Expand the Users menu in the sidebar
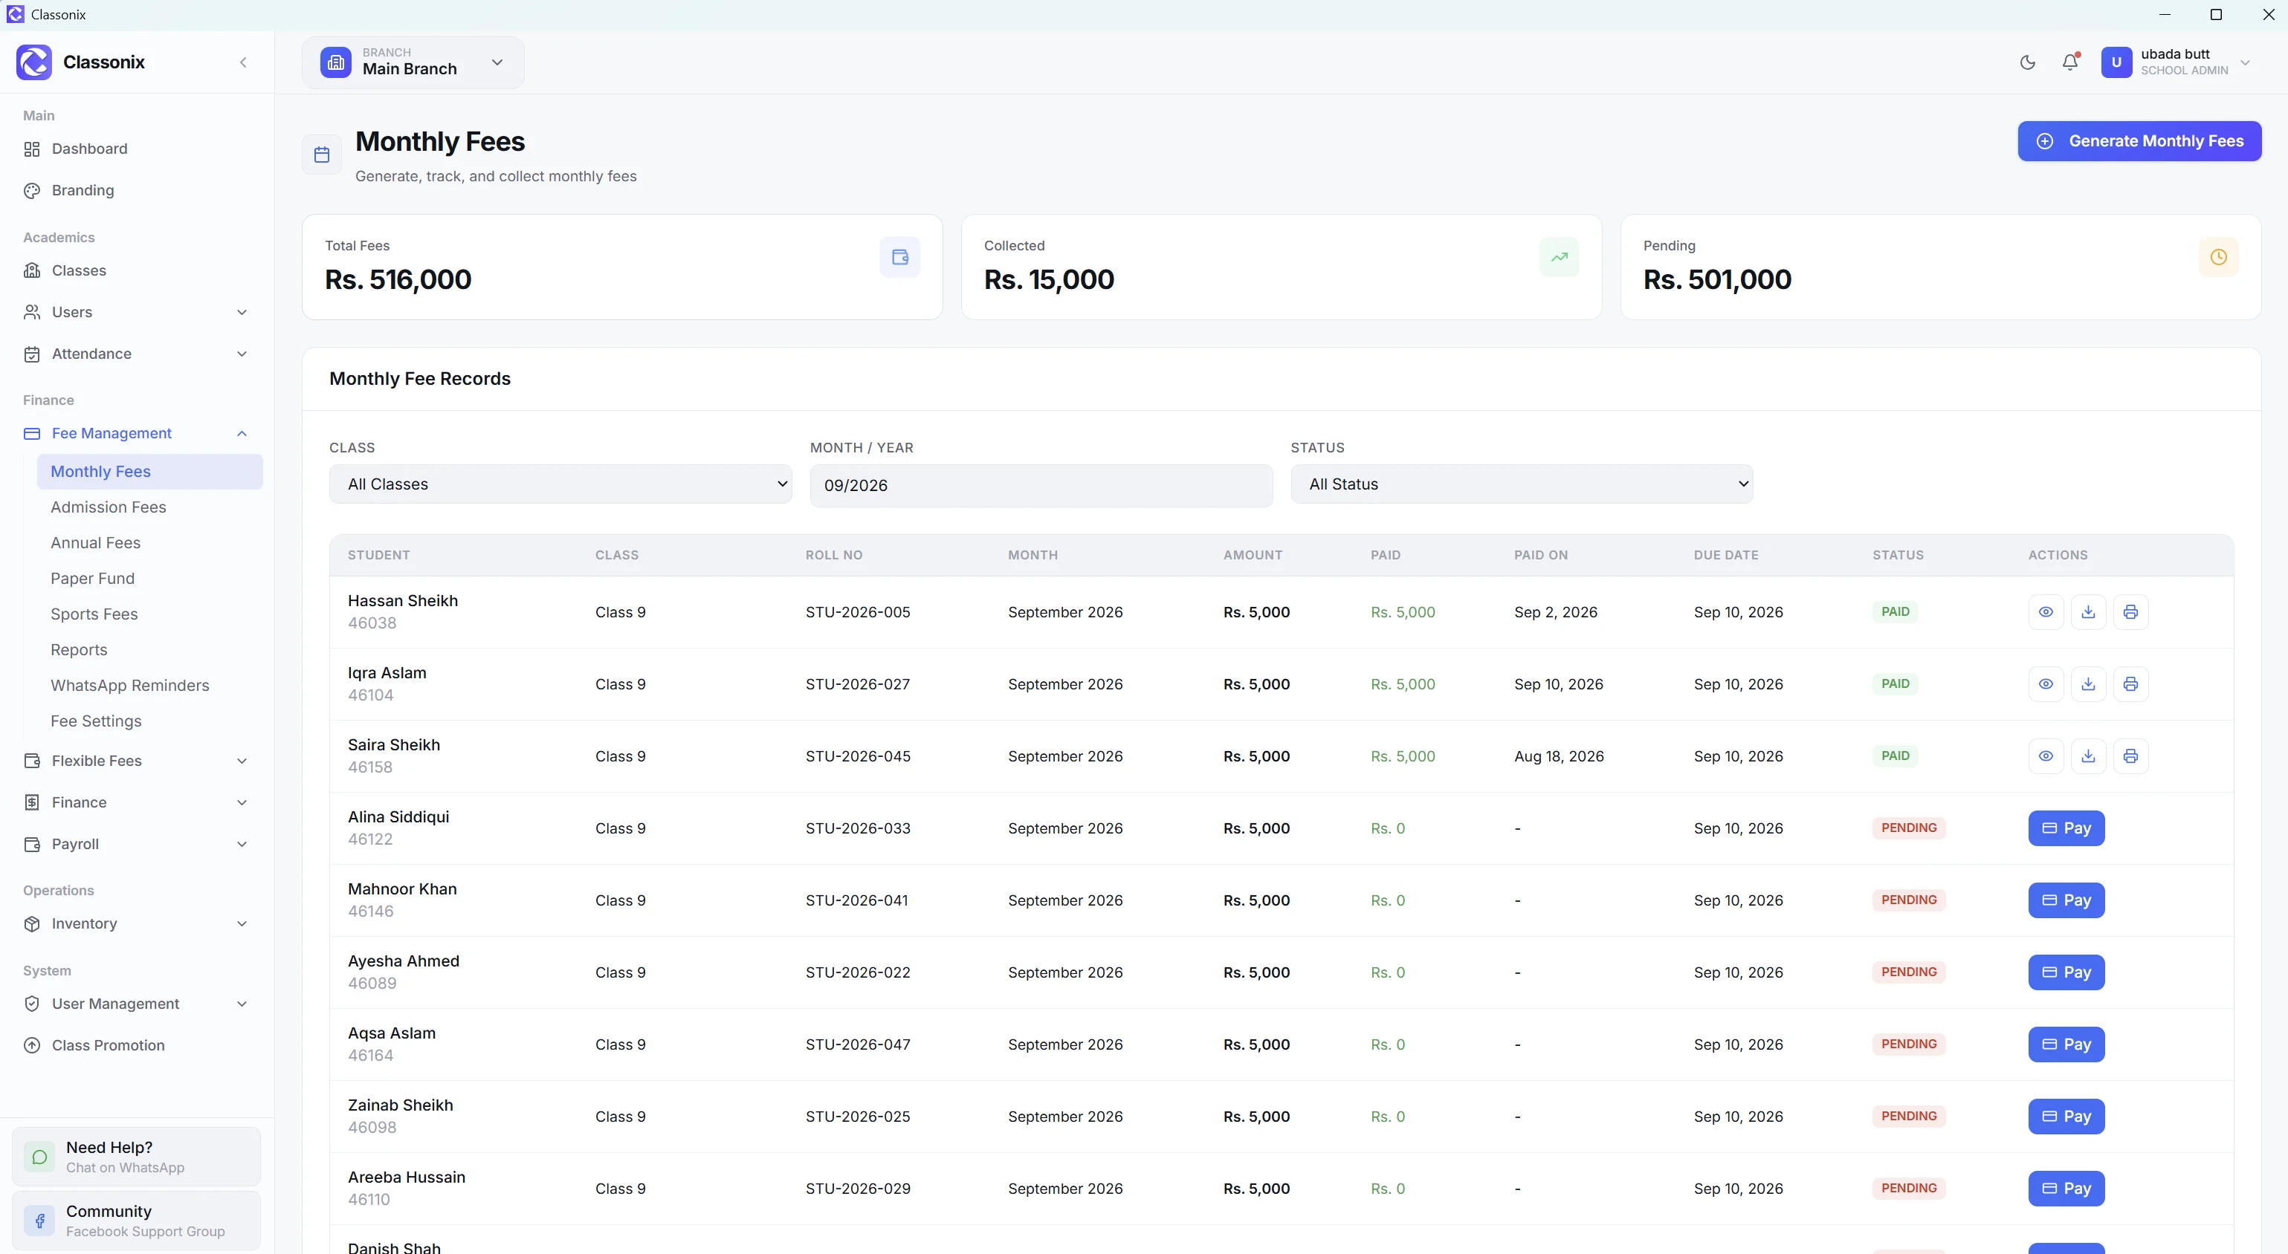 tap(136, 313)
